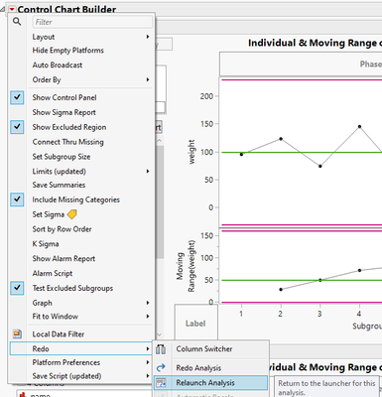Click the Redo Analysis arrow icon
This screenshot has width=382, height=397.
pos(161,367)
